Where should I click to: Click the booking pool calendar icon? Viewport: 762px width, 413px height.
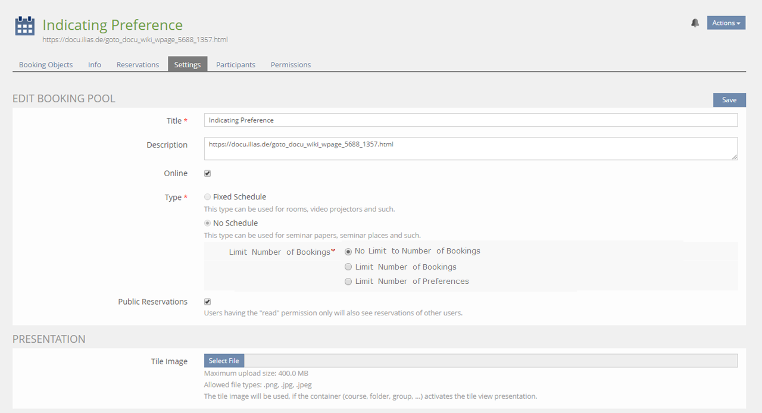[x=24, y=26]
